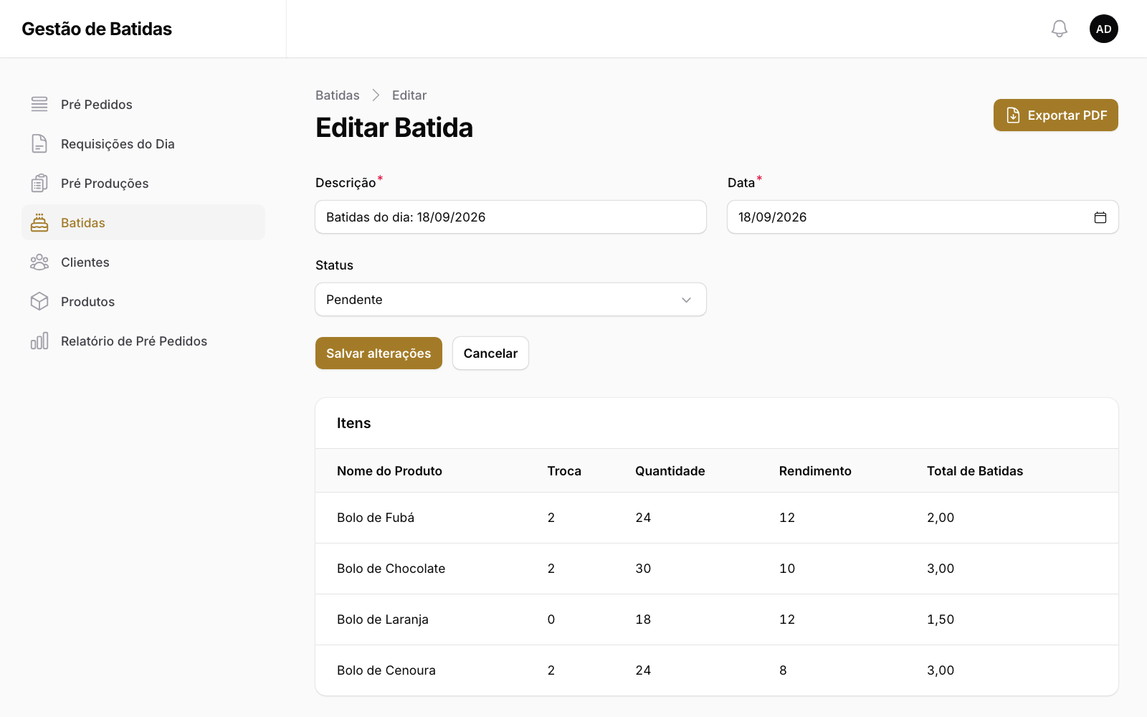Click quantity 18 for Bolo de Laranja
Screen dimensions: 1147x717
pyautogui.click(x=643, y=619)
